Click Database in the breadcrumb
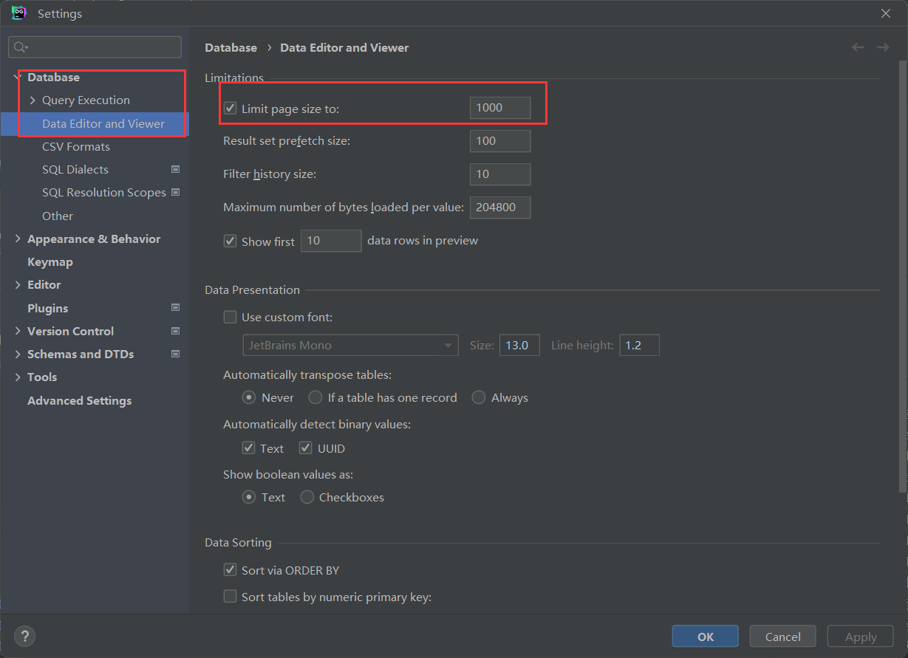 coord(231,47)
